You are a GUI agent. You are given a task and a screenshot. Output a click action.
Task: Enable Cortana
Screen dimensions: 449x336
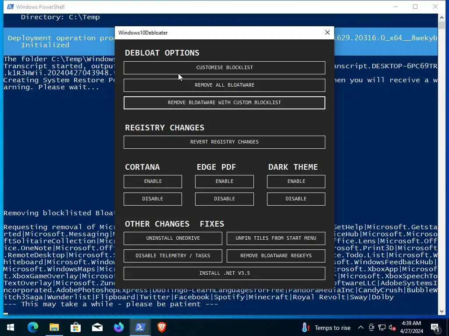pyautogui.click(x=153, y=182)
